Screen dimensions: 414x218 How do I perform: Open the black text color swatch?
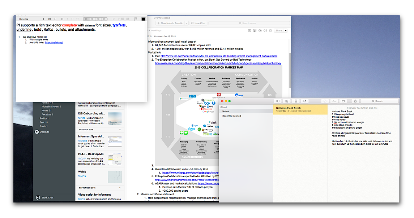pos(144,19)
